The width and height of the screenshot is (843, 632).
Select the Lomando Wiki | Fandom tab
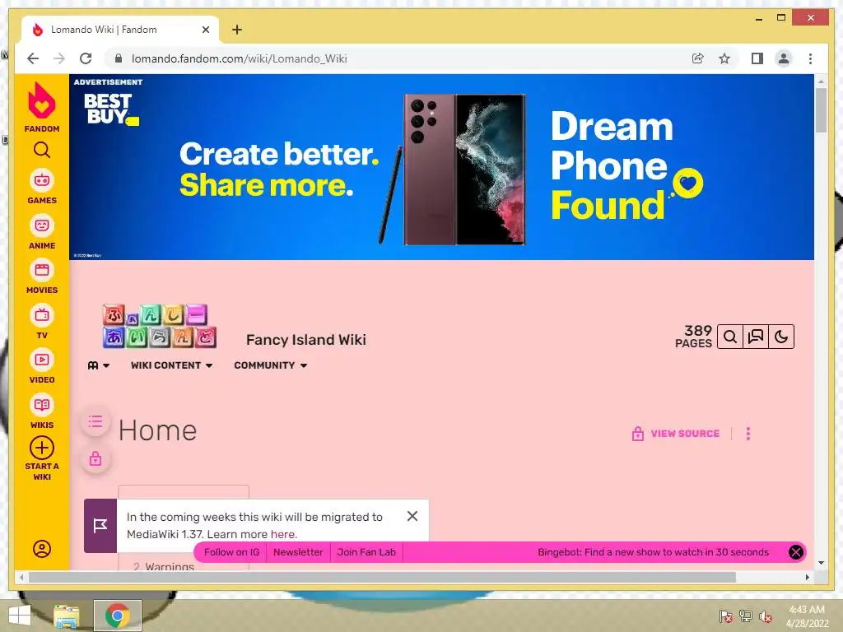120,30
